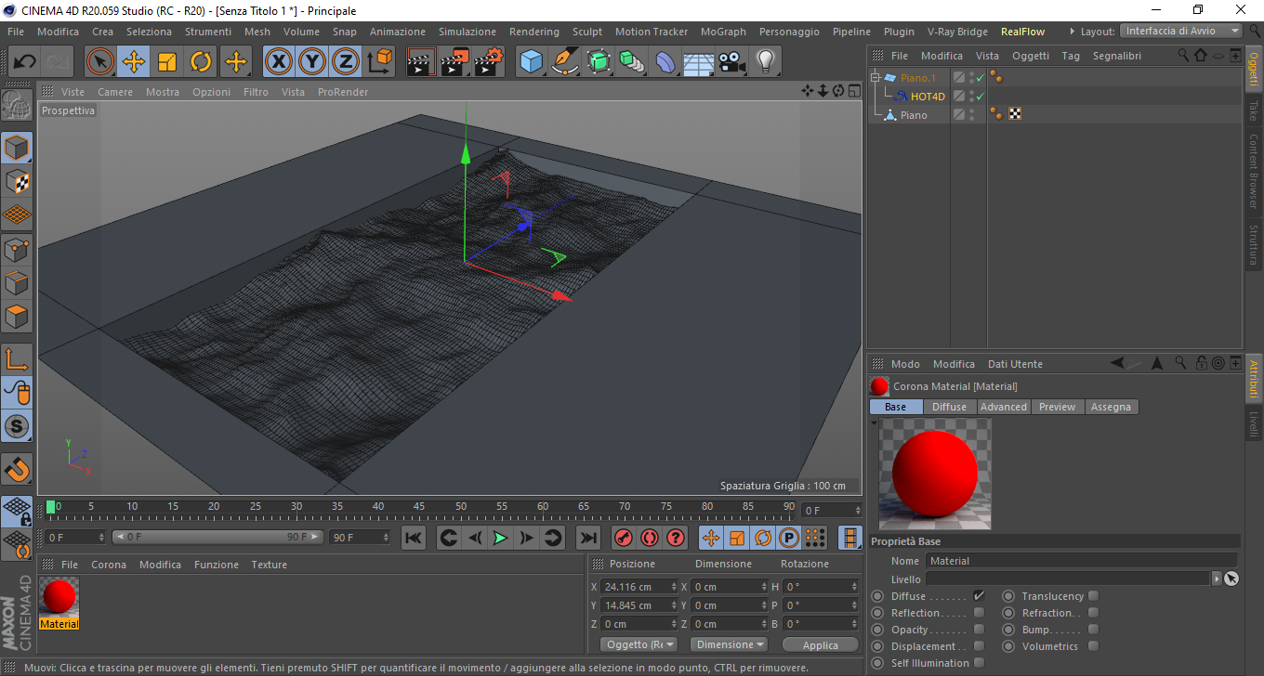Click the Applica button
This screenshot has width=1264, height=676.
point(821,644)
